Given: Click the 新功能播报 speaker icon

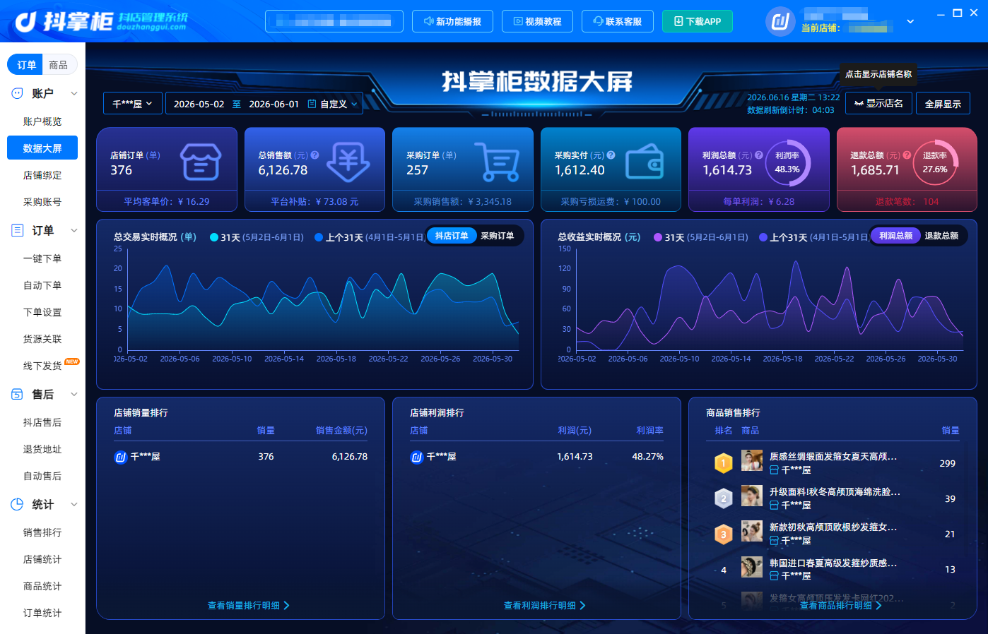Looking at the screenshot, I should click(x=428, y=21).
